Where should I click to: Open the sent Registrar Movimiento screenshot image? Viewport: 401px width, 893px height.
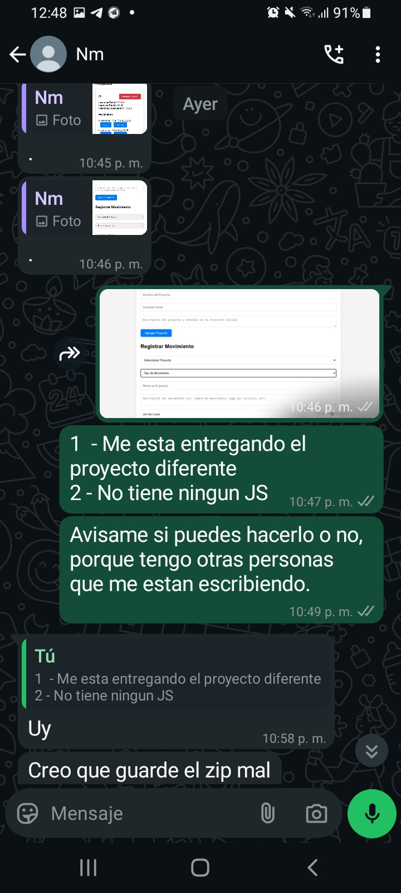point(239,353)
